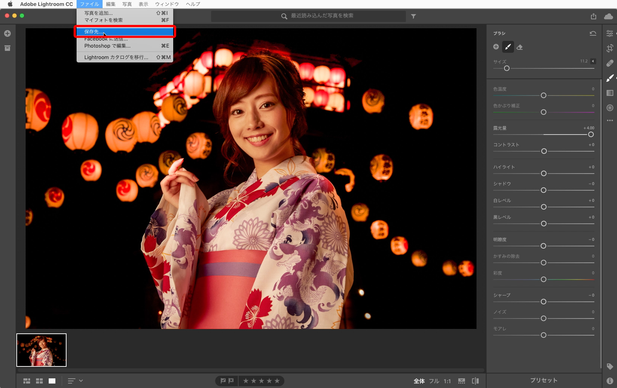617x388 pixels.
Task: Choose Photoshop で編集... menu item
Action: [x=125, y=46]
